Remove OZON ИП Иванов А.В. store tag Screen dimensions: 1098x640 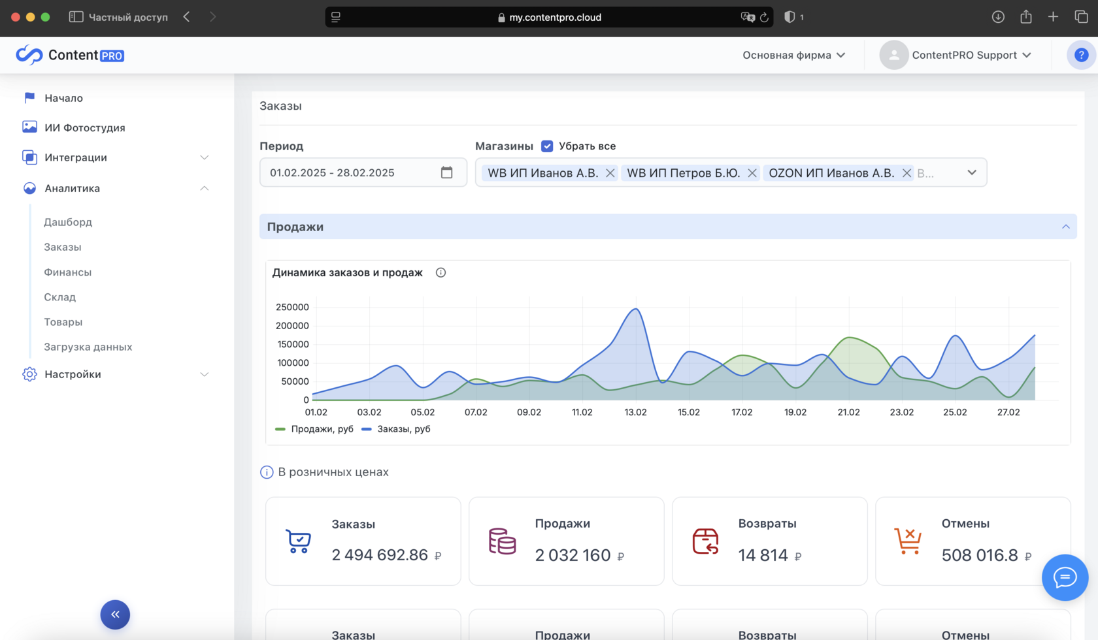tap(907, 173)
